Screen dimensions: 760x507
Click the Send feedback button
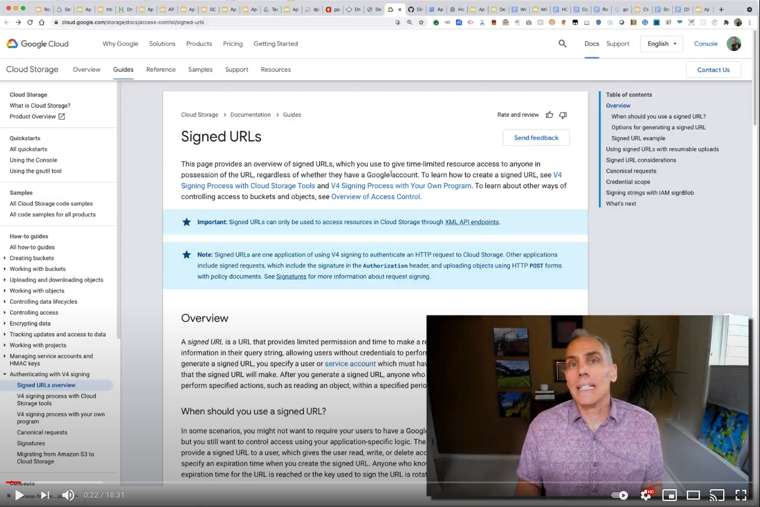(536, 137)
